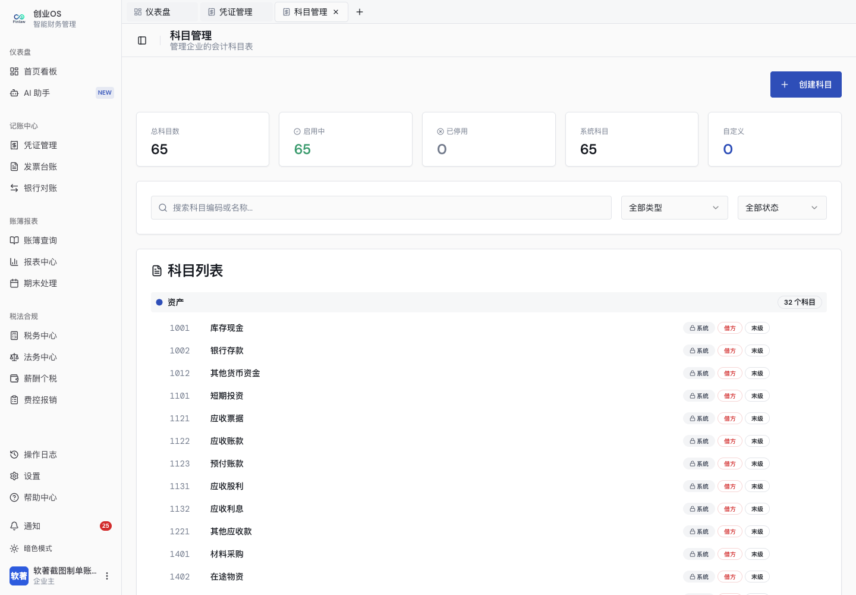The image size is (856, 595).
Task: Click the 期末处理 calendar icon
Action: (14, 283)
